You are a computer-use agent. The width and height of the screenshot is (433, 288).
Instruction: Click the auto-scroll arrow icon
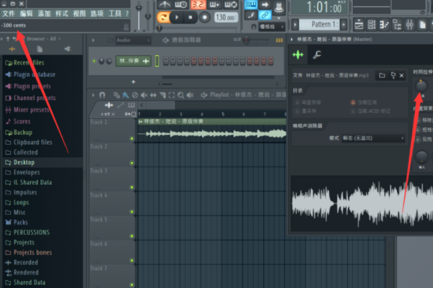(265, 4)
